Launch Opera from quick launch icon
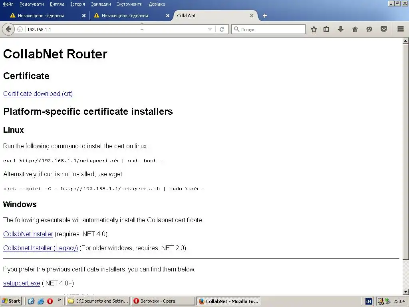The width and height of the screenshot is (409, 307). (50, 301)
